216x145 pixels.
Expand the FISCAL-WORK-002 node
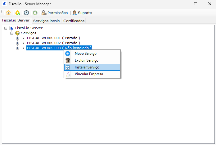[17, 43]
